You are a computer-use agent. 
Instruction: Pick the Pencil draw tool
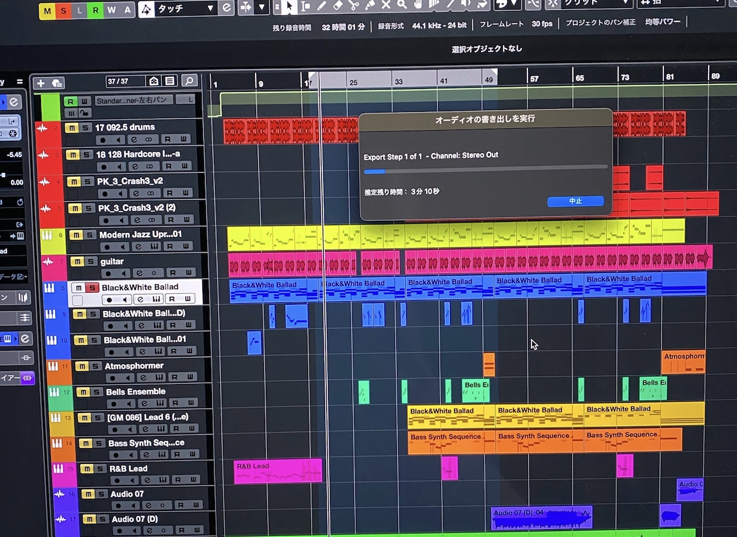[x=322, y=5]
